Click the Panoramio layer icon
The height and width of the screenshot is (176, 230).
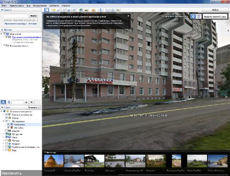(x=11, y=124)
